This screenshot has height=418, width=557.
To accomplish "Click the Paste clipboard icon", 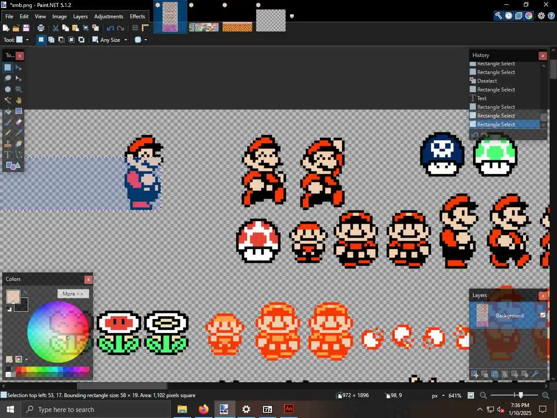I will click(76, 28).
